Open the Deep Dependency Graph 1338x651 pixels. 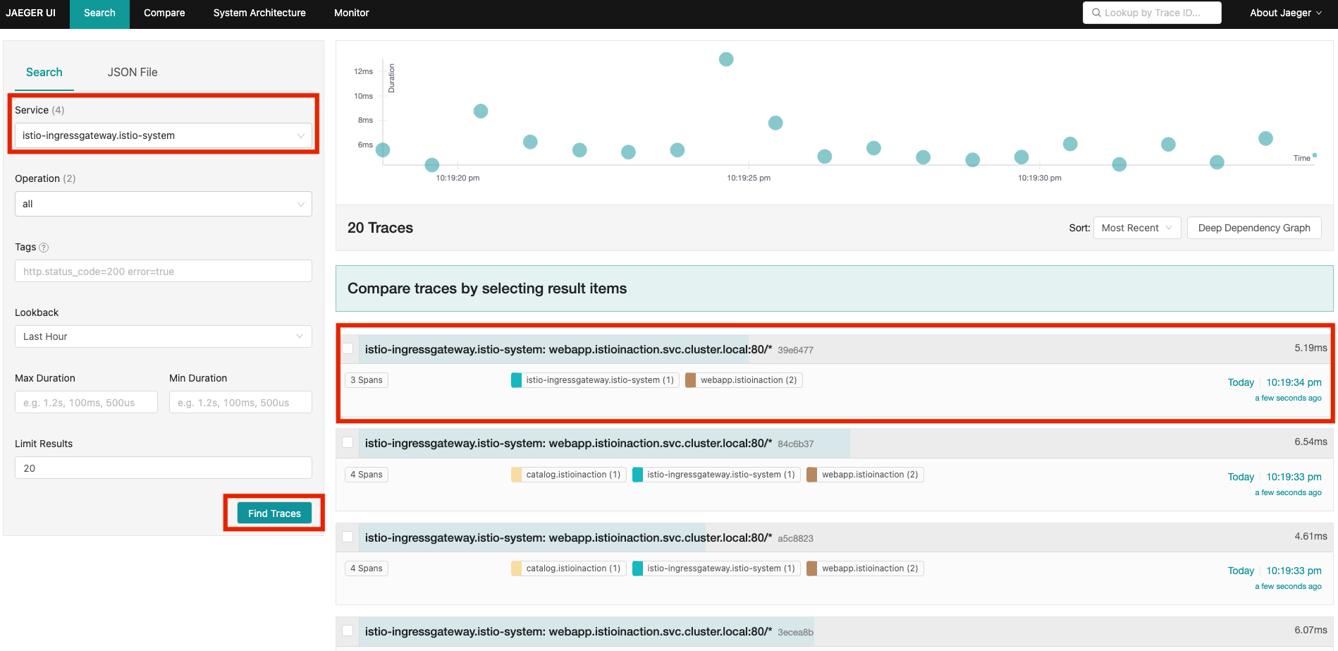1254,228
